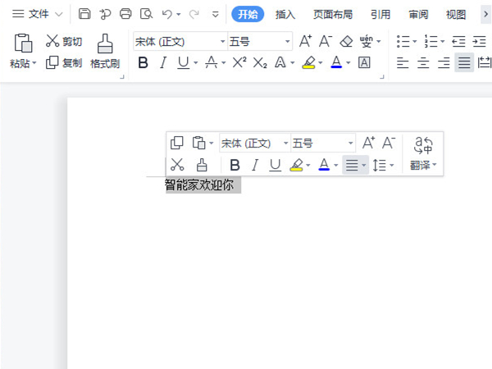The image size is (492, 369).
Task: Switch to the 插入 (Insert) tab
Action: point(285,14)
